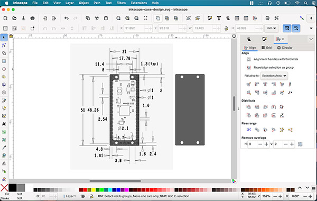Increase horizontal overlap H value
This screenshot has height=201, width=317.
pos(266,144)
